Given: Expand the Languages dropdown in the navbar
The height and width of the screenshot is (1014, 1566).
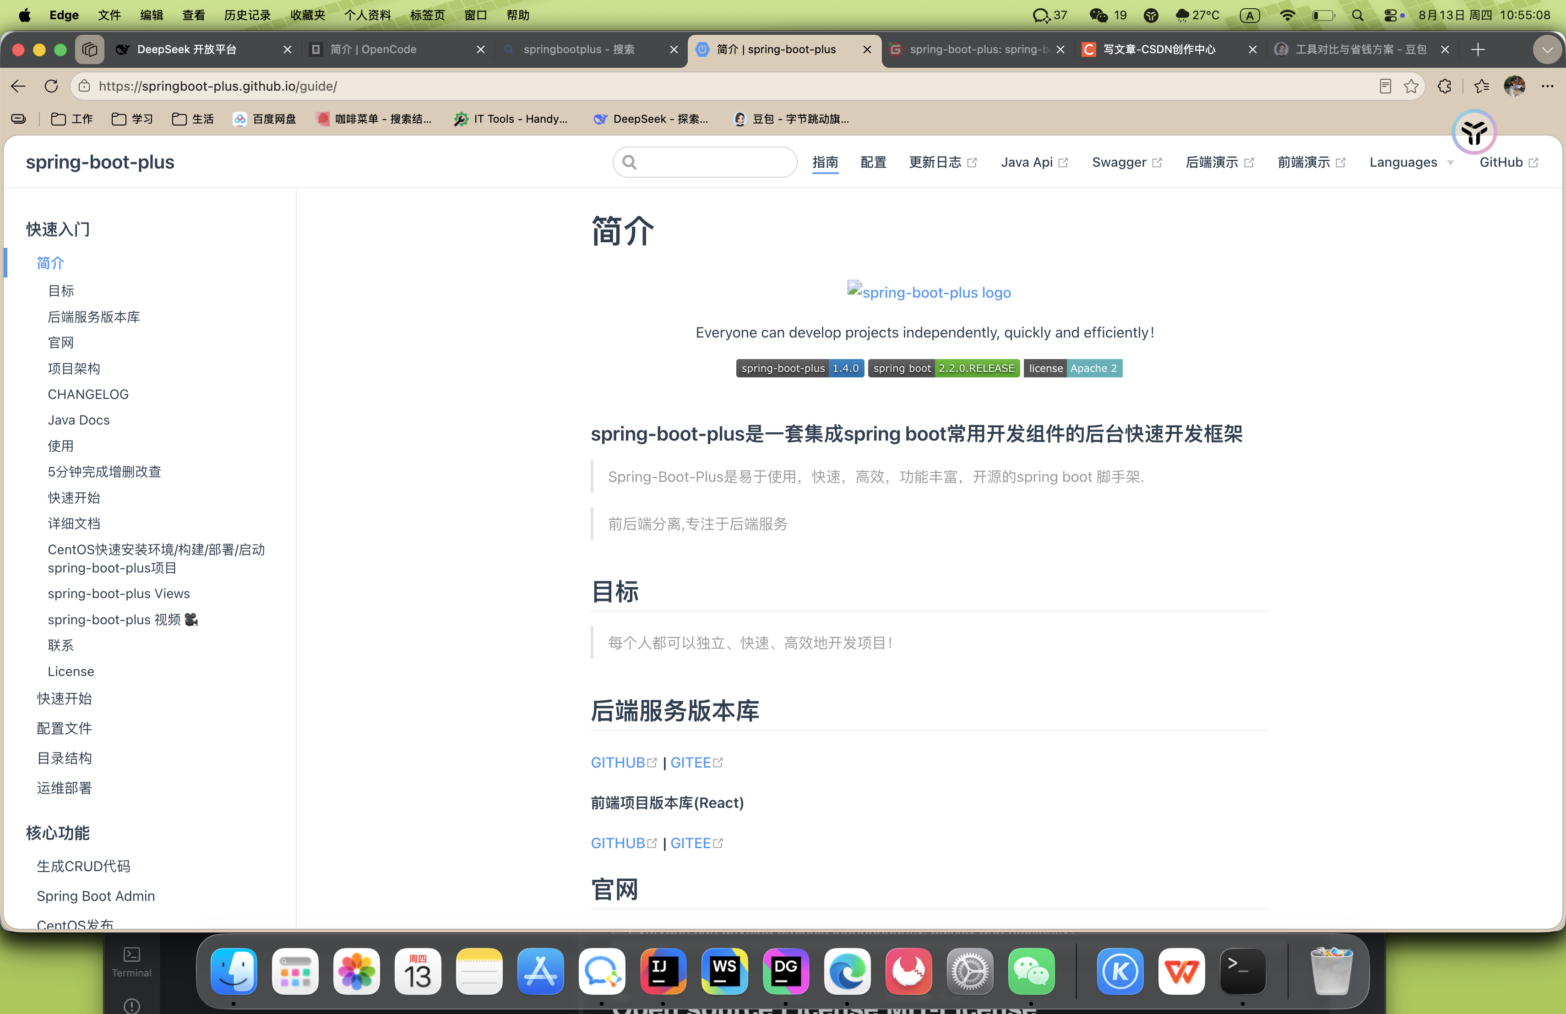Looking at the screenshot, I should [1412, 163].
